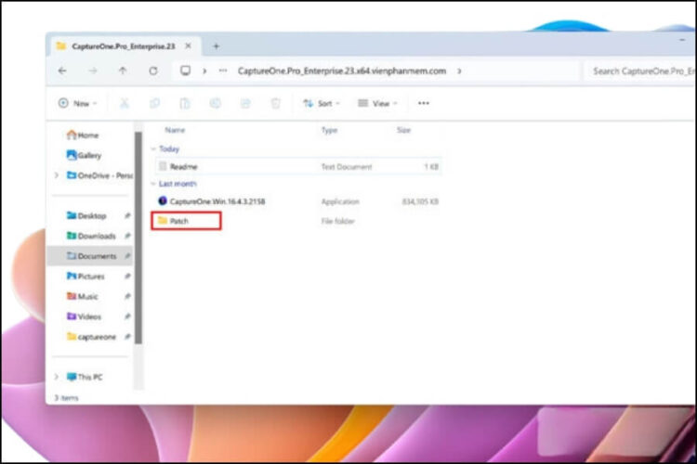
Task: Click the forward navigation arrow
Action: point(92,71)
